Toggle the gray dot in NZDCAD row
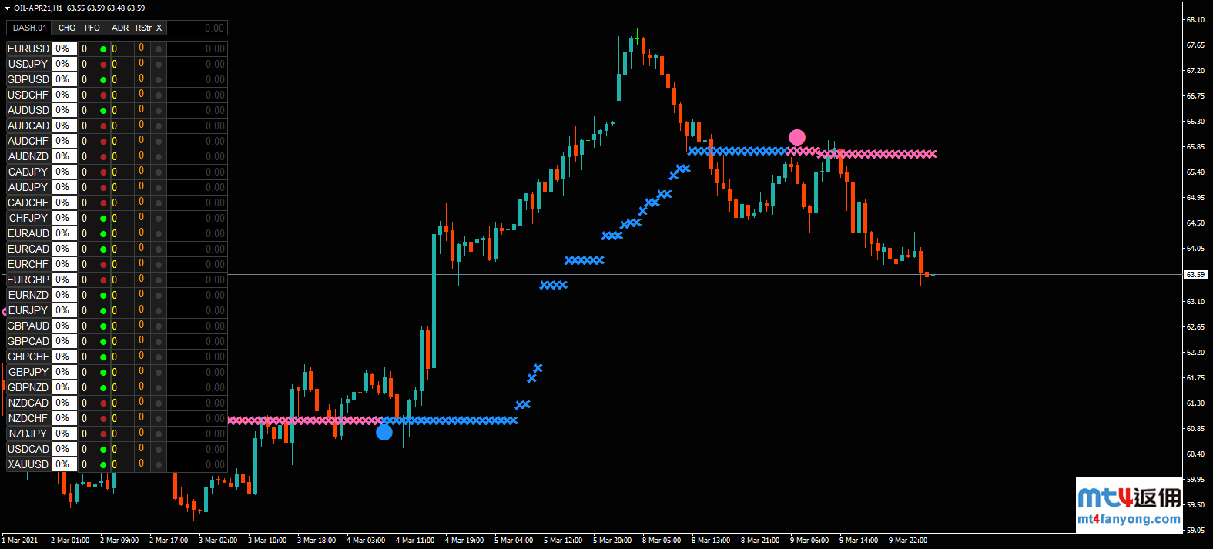This screenshot has height=549, width=1213. click(159, 403)
